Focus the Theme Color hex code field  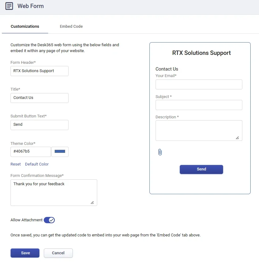tap(31, 152)
